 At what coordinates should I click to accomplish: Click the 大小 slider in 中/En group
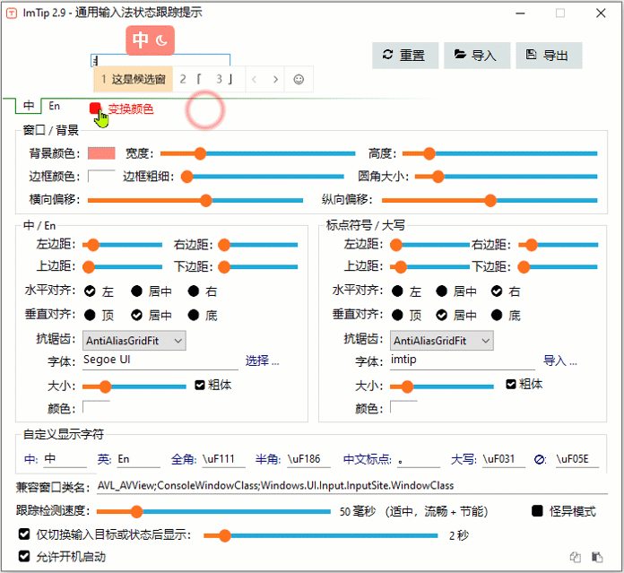point(134,386)
